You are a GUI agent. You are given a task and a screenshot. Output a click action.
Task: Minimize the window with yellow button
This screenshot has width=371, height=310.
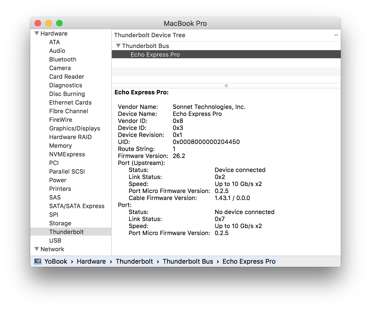tap(49, 23)
